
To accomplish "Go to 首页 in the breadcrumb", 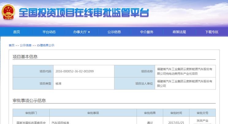I will pos(12,45).
